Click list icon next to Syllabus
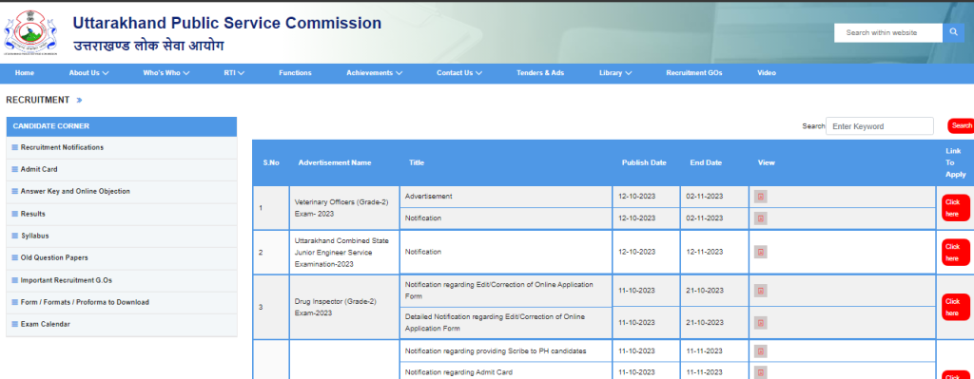 [15, 237]
